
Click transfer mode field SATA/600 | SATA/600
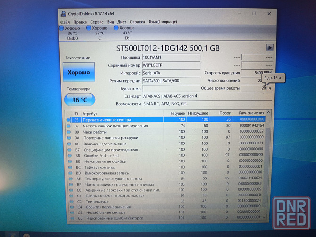[x=171, y=81]
